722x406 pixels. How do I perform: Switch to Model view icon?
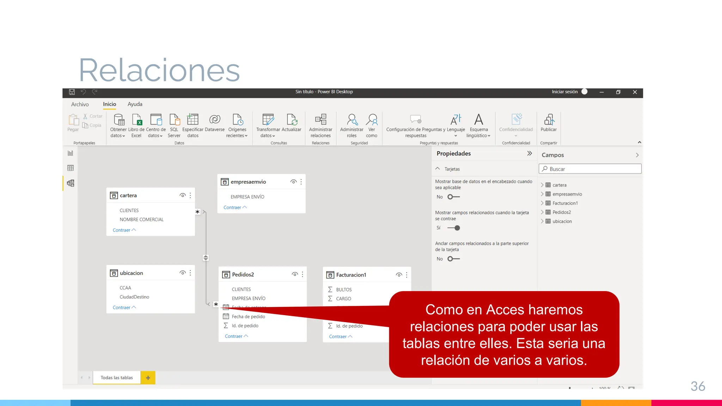71,183
